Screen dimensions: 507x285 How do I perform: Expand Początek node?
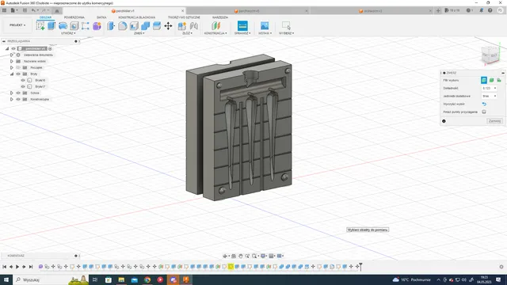(12, 67)
